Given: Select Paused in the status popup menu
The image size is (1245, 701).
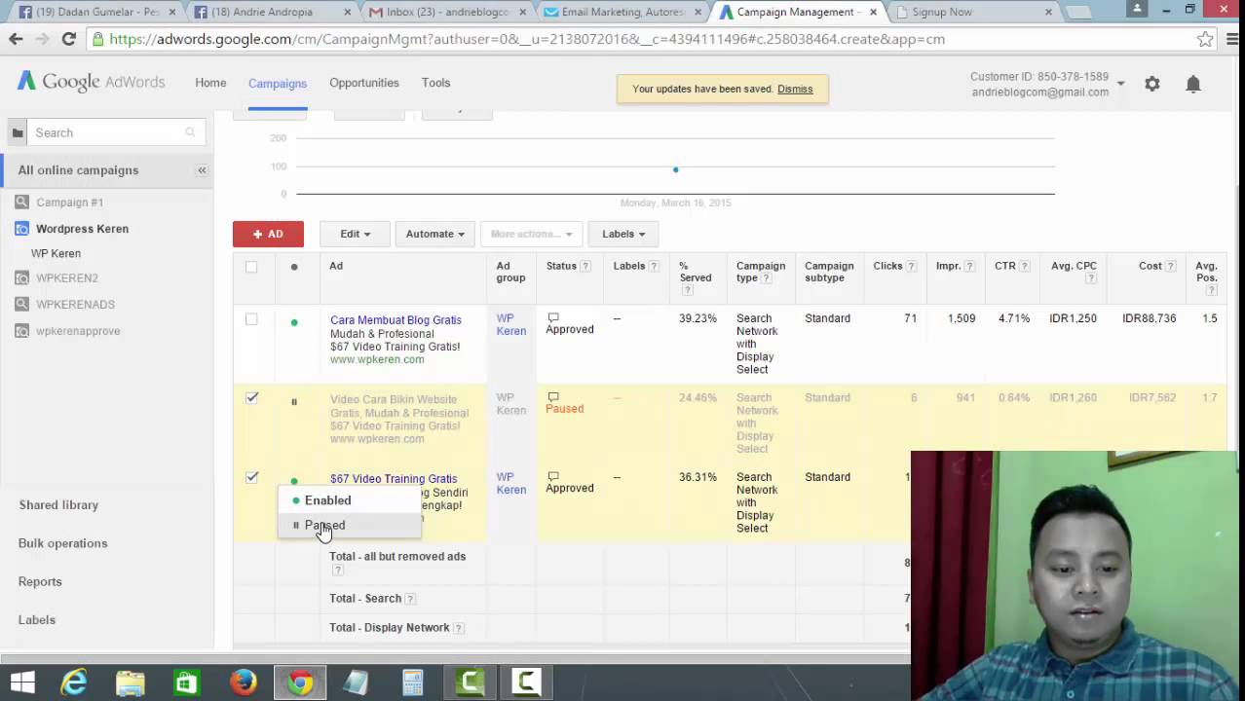Looking at the screenshot, I should point(324,526).
